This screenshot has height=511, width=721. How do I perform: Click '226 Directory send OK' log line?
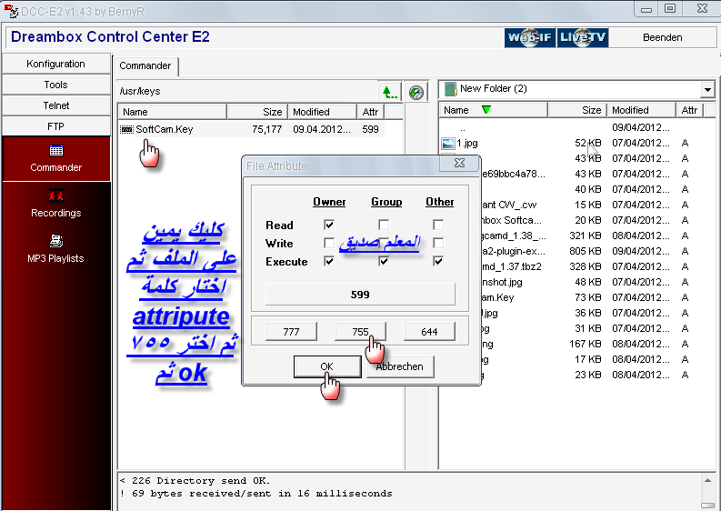click(x=195, y=481)
